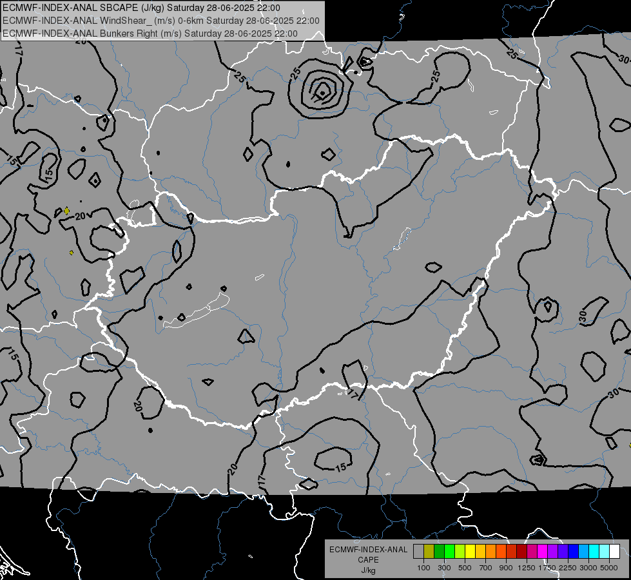This screenshot has height=580, width=631.
Task: Click the Bunkers Right title line
Action: click(150, 34)
